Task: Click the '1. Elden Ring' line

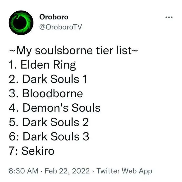Action: click(x=42, y=65)
